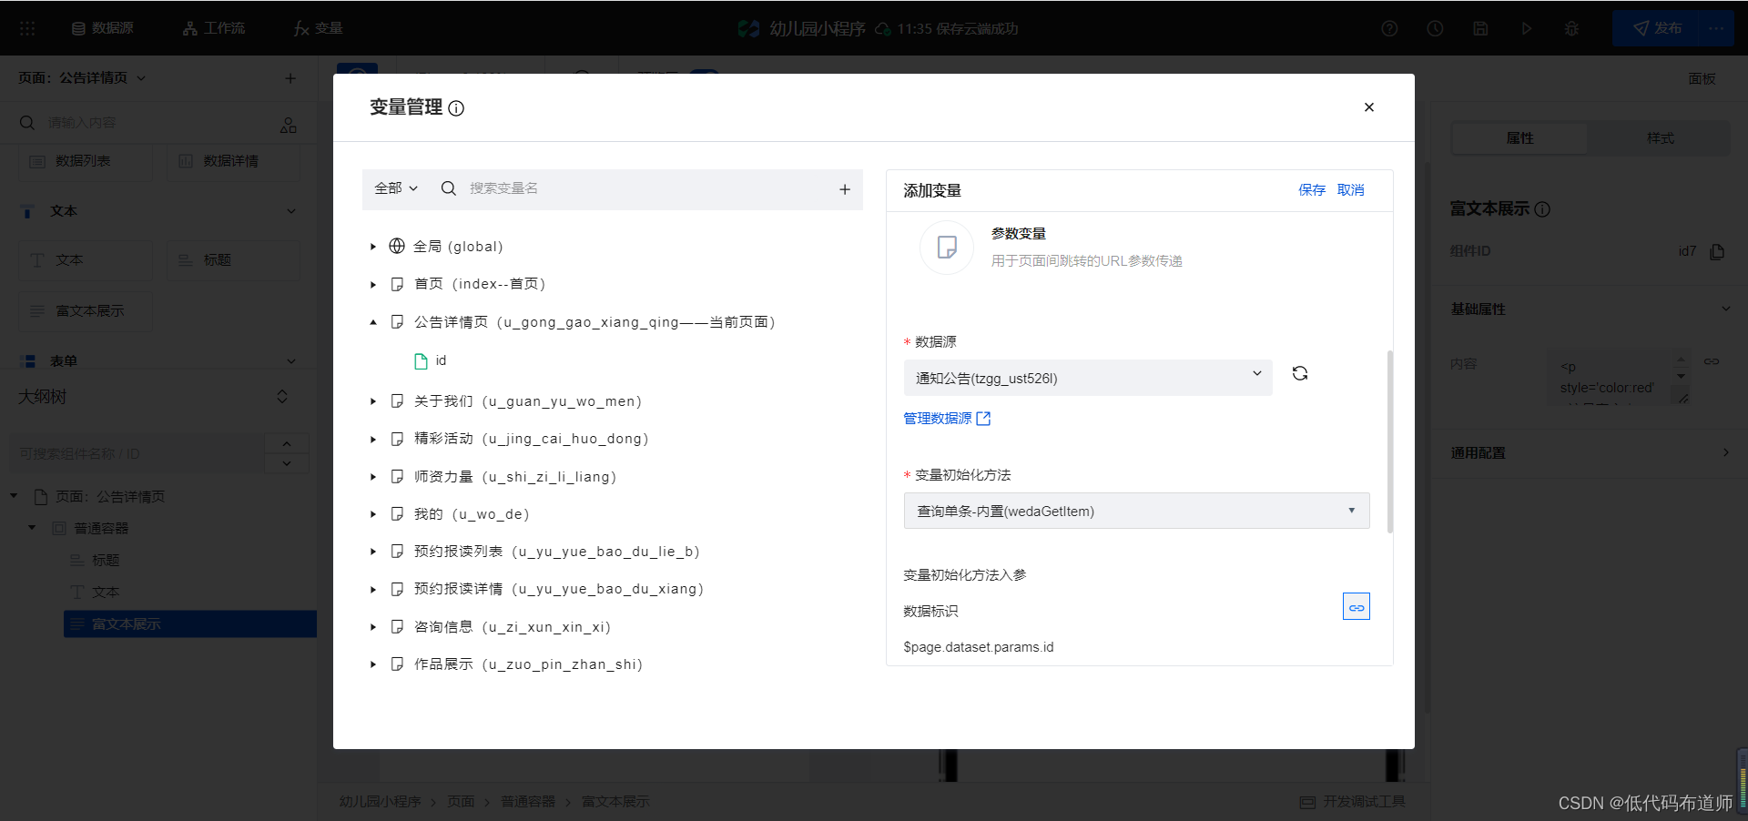Image resolution: width=1748 pixels, height=821 pixels.
Task: Click 取消 to cancel adding variable
Action: pos(1351,190)
